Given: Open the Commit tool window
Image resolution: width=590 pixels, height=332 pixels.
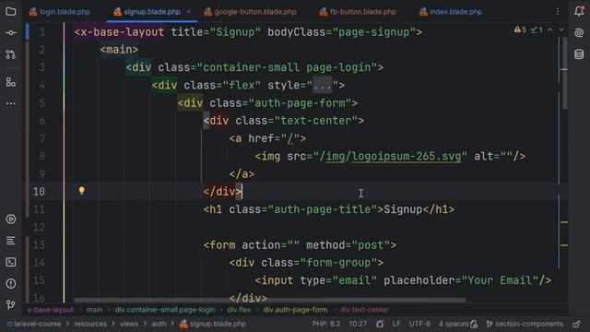Looking at the screenshot, I should coord(10,33).
